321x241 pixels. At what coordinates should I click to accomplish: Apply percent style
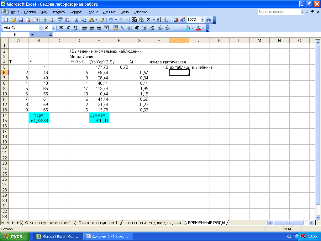click(x=123, y=28)
